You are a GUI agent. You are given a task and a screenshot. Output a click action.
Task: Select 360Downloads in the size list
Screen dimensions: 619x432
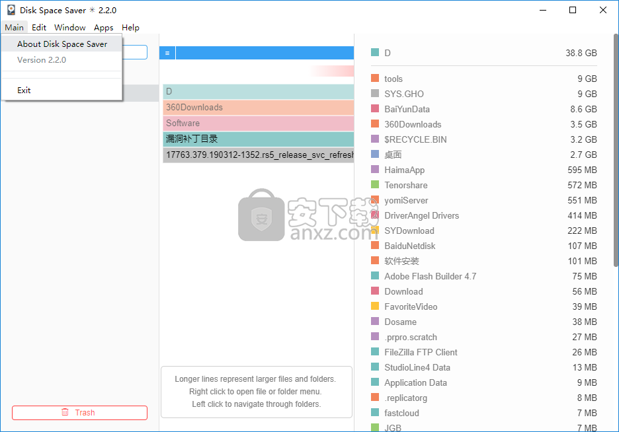(413, 125)
